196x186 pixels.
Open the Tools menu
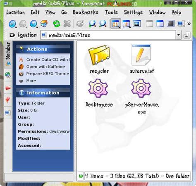[111, 12]
